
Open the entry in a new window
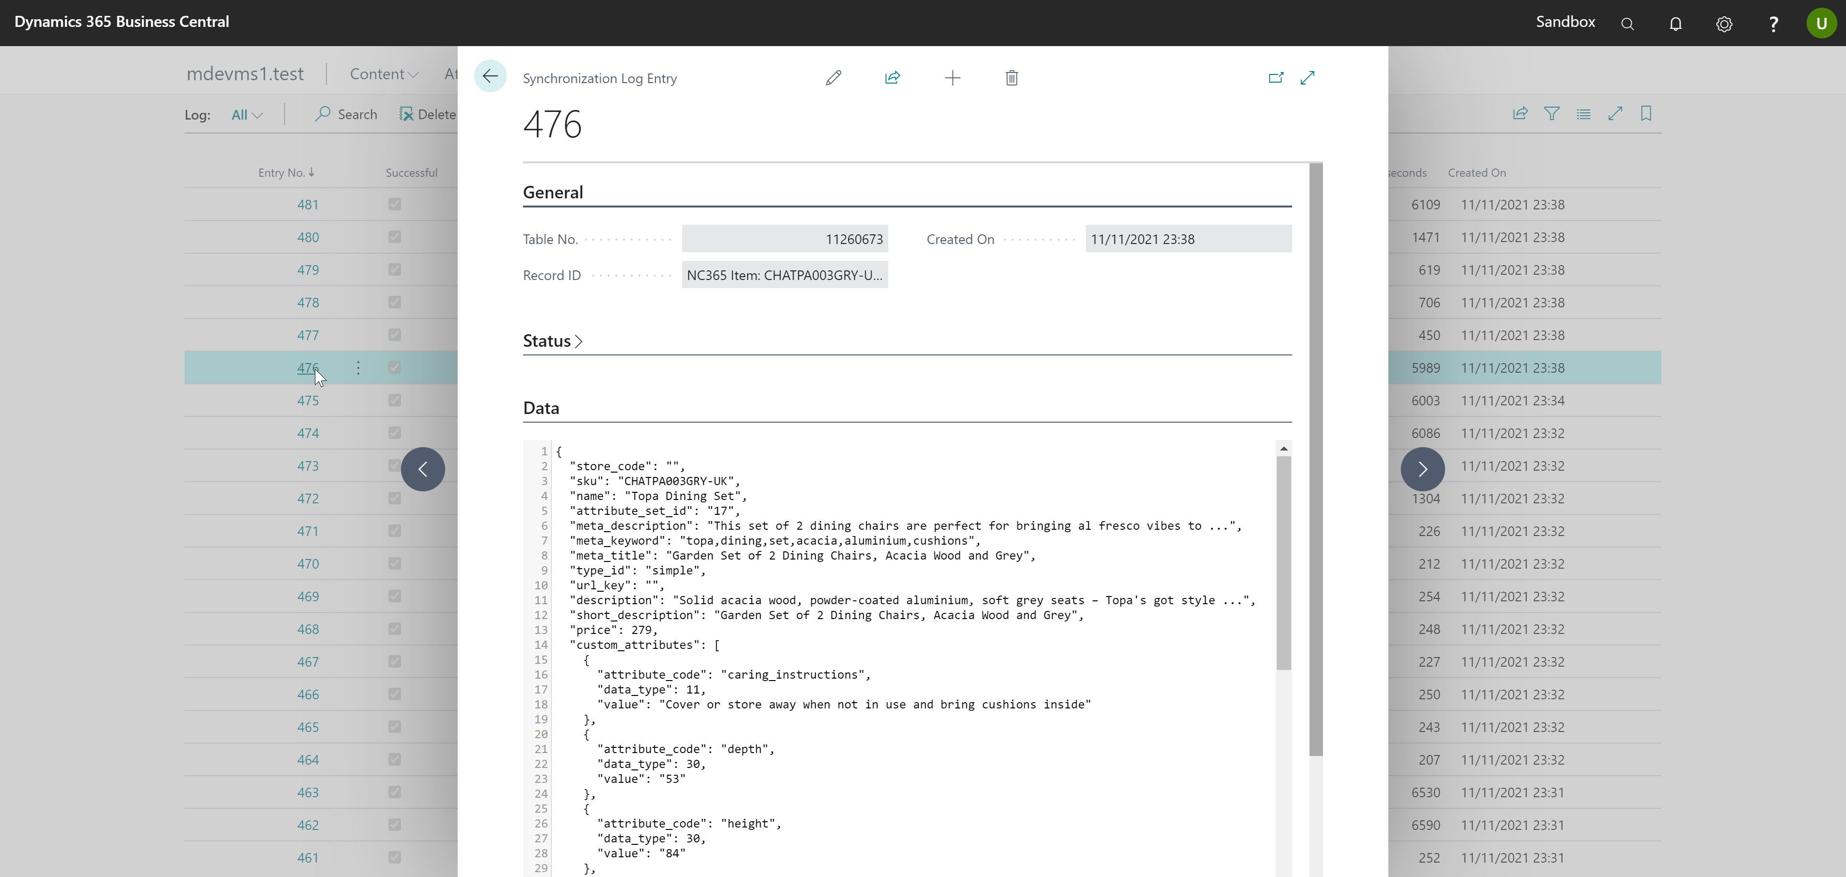point(1275,77)
